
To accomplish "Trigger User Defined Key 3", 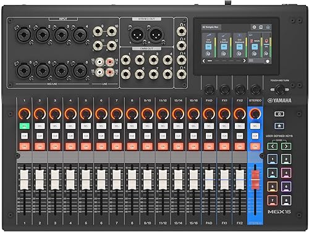I will coord(273,173).
